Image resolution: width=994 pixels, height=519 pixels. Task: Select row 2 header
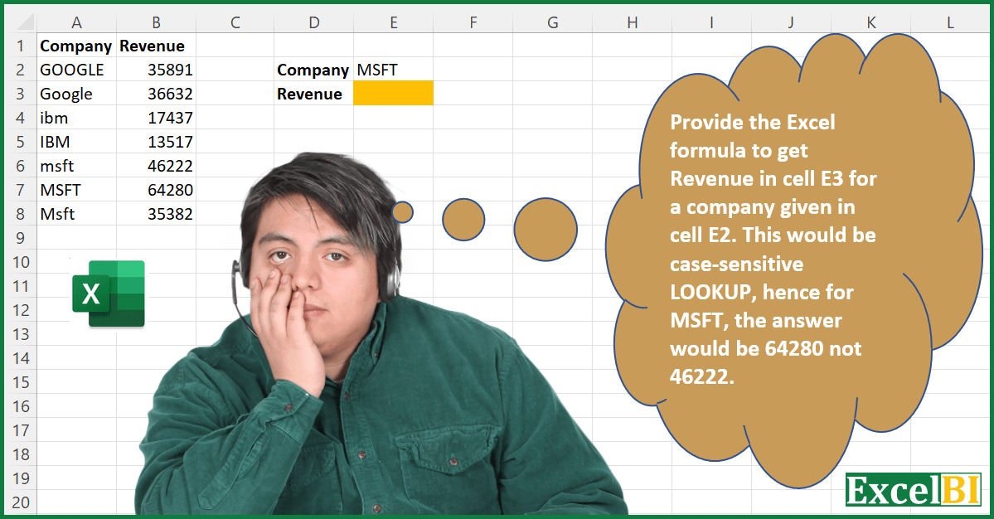[20, 69]
